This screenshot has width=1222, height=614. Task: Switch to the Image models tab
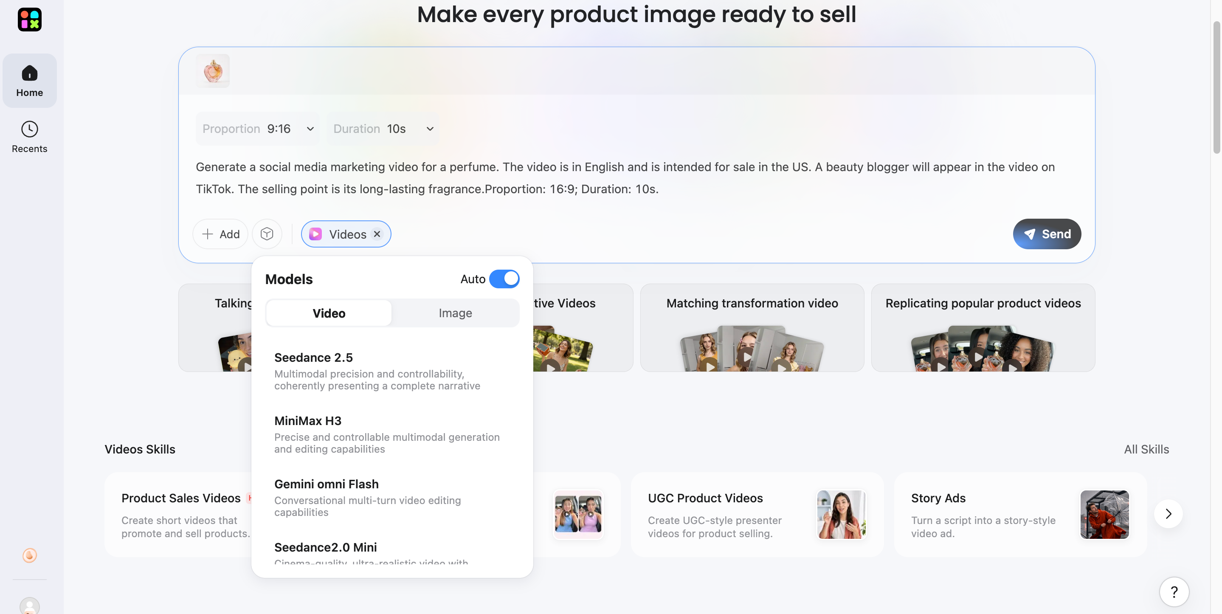click(456, 313)
